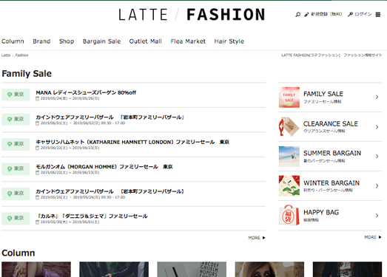
Task: Expand the FAMILY SALE chevron arrow
Action: click(x=377, y=97)
